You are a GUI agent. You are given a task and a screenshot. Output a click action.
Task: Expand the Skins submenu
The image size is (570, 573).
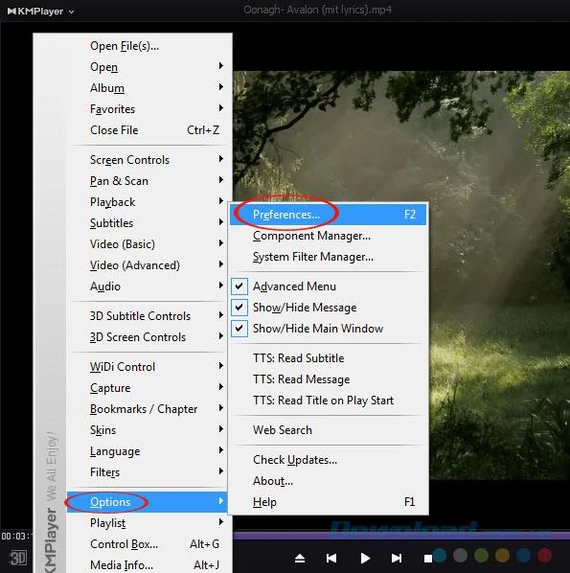click(x=148, y=430)
